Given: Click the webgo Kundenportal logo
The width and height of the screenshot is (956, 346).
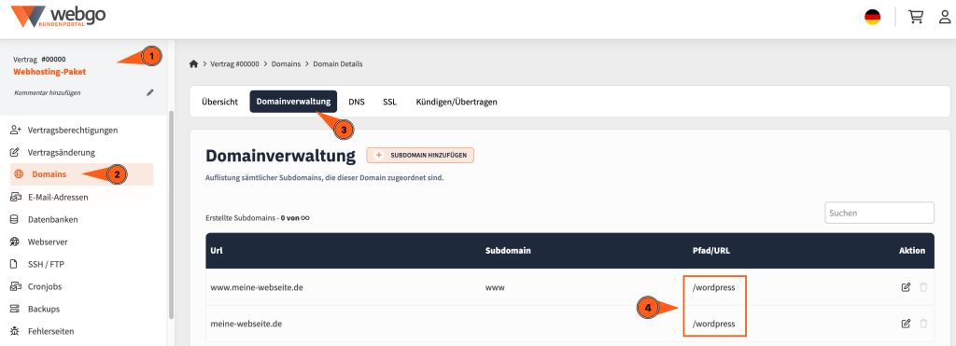Looking at the screenshot, I should [57, 17].
